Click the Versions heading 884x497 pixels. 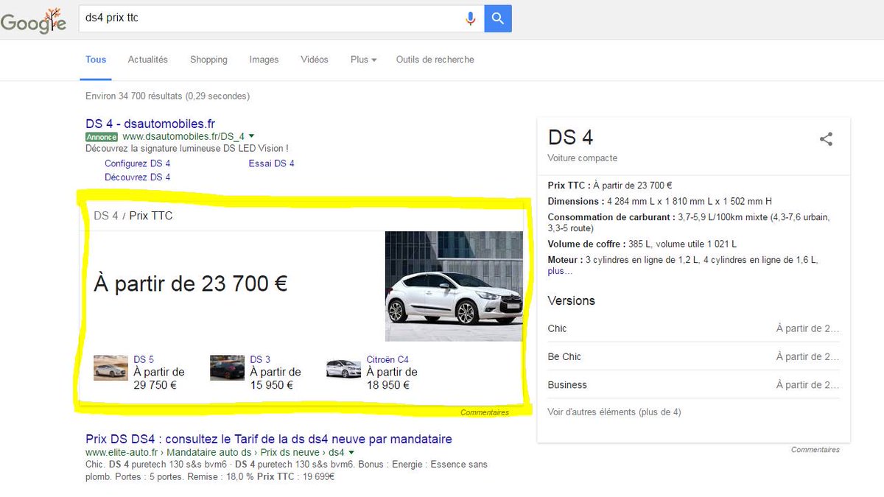coord(571,300)
